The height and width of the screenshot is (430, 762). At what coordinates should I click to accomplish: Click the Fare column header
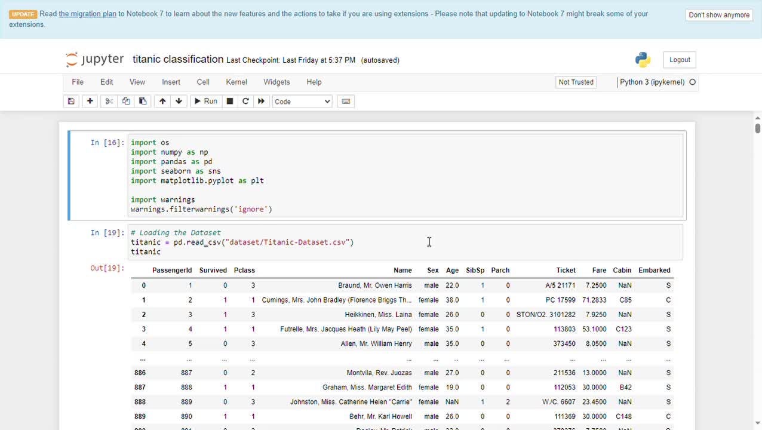click(x=599, y=271)
